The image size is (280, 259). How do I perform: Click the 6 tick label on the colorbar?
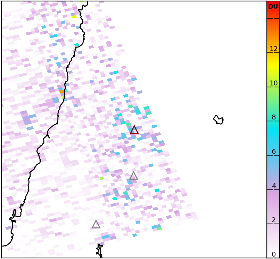[274, 152]
